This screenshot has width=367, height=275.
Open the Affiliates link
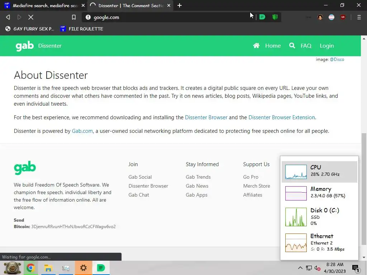(253, 195)
